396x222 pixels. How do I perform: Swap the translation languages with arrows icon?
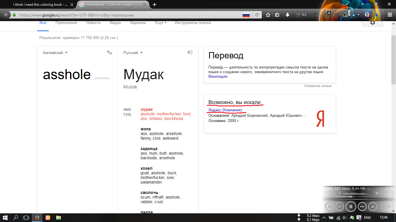pyautogui.click(x=109, y=53)
